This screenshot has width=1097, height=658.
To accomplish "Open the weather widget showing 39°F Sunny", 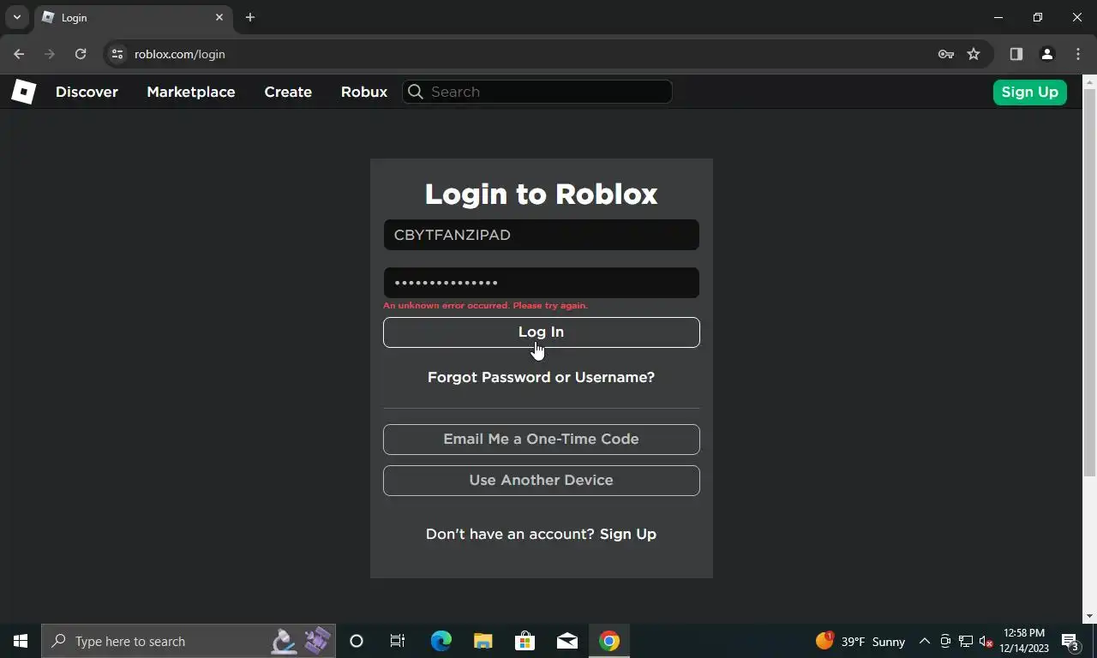I will click(860, 641).
